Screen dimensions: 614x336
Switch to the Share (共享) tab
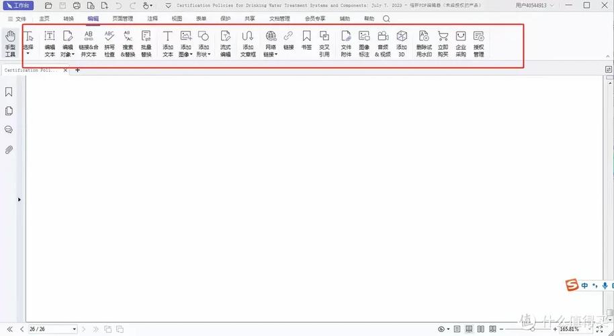click(250, 19)
